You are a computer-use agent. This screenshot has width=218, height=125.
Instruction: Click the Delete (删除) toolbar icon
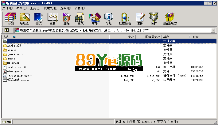tap(66, 19)
